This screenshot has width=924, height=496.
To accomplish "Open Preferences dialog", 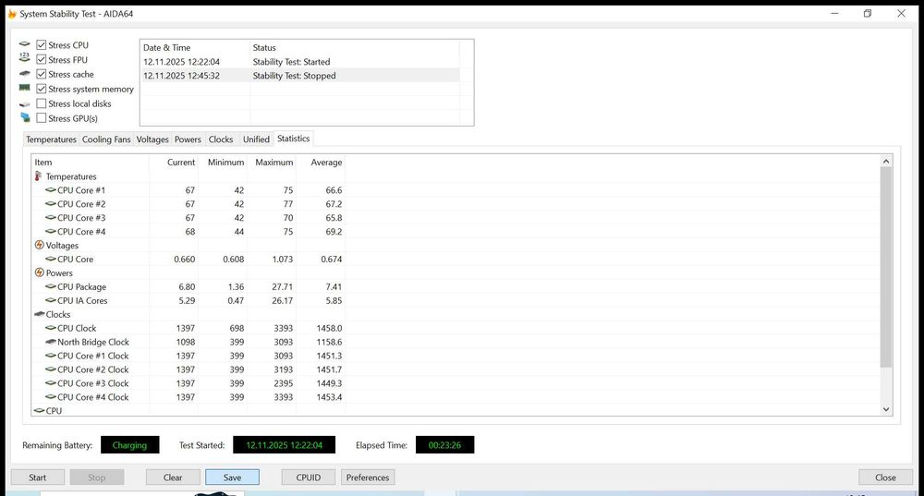I will tap(368, 478).
